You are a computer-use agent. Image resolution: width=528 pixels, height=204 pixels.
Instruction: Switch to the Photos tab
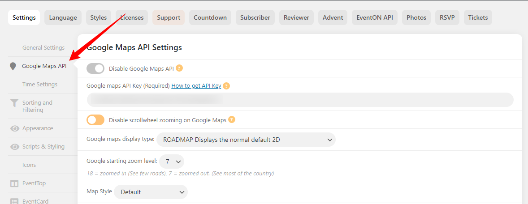[416, 17]
